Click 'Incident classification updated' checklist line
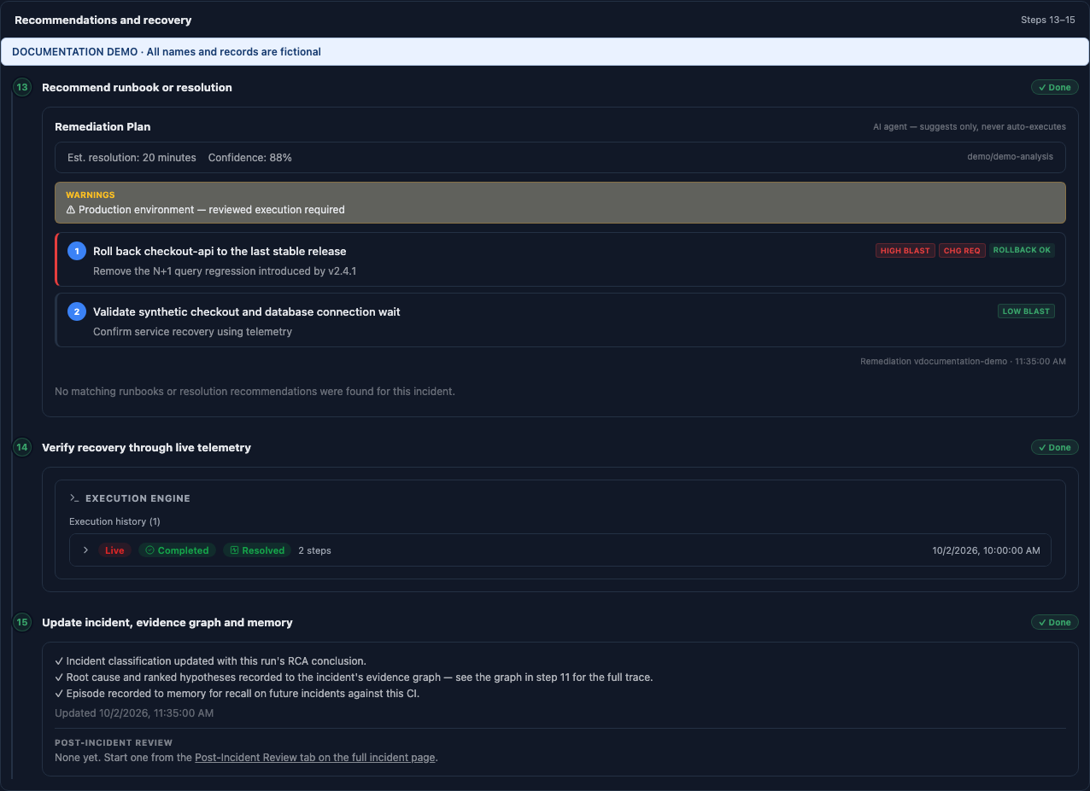The width and height of the screenshot is (1090, 791). pyautogui.click(x=210, y=660)
